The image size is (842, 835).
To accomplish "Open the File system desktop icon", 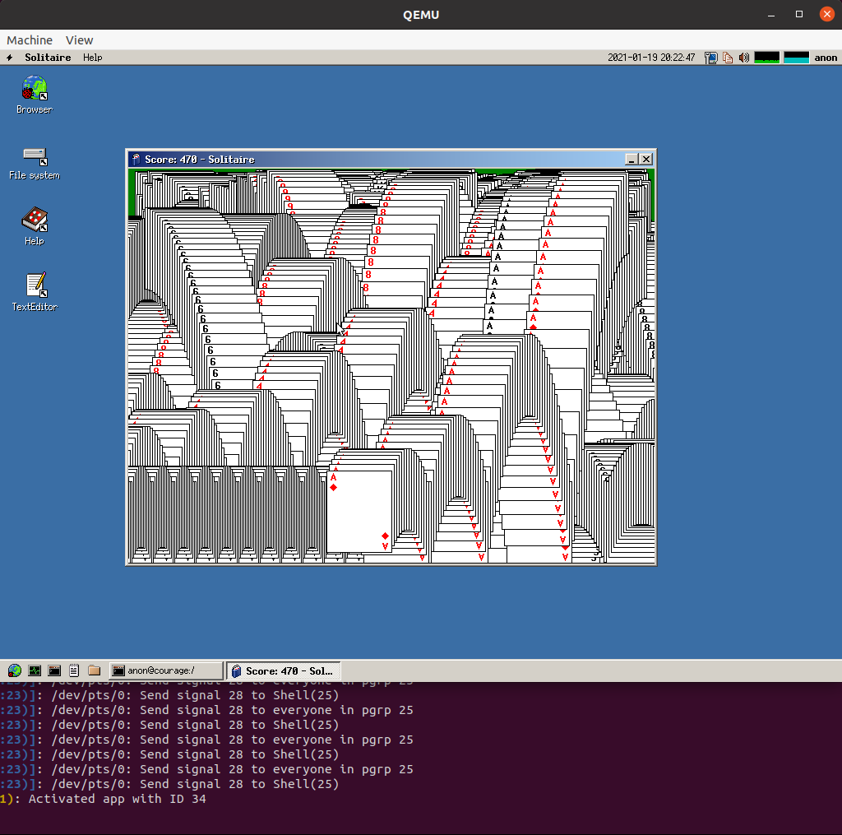I will [x=33, y=156].
